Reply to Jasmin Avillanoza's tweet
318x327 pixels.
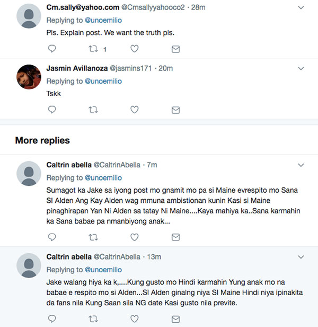click(52, 110)
